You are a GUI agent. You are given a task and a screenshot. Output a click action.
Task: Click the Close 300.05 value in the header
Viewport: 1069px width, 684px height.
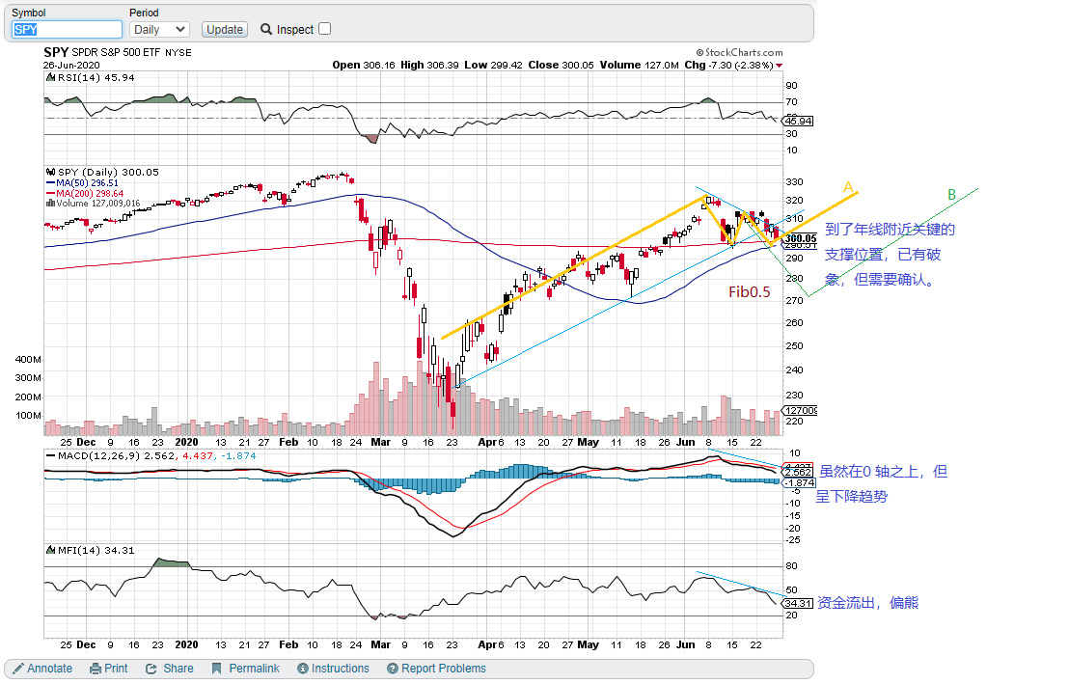(x=562, y=65)
